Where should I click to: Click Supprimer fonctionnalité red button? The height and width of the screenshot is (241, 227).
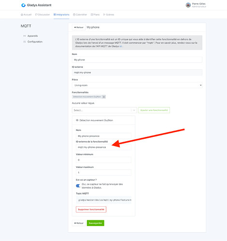tap(91, 209)
